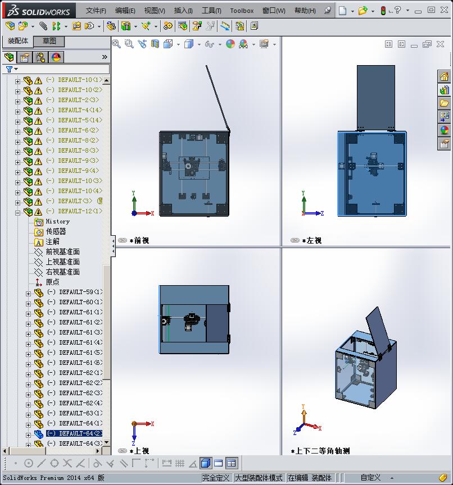Open the 编辑(E) menu
Viewport: 453px width, 485px height.
[x=125, y=11]
